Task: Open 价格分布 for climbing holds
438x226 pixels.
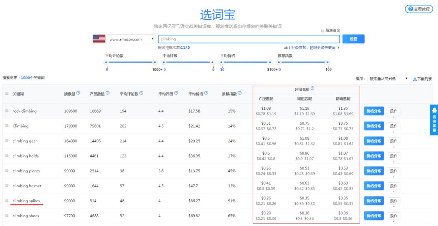Action: point(374,156)
